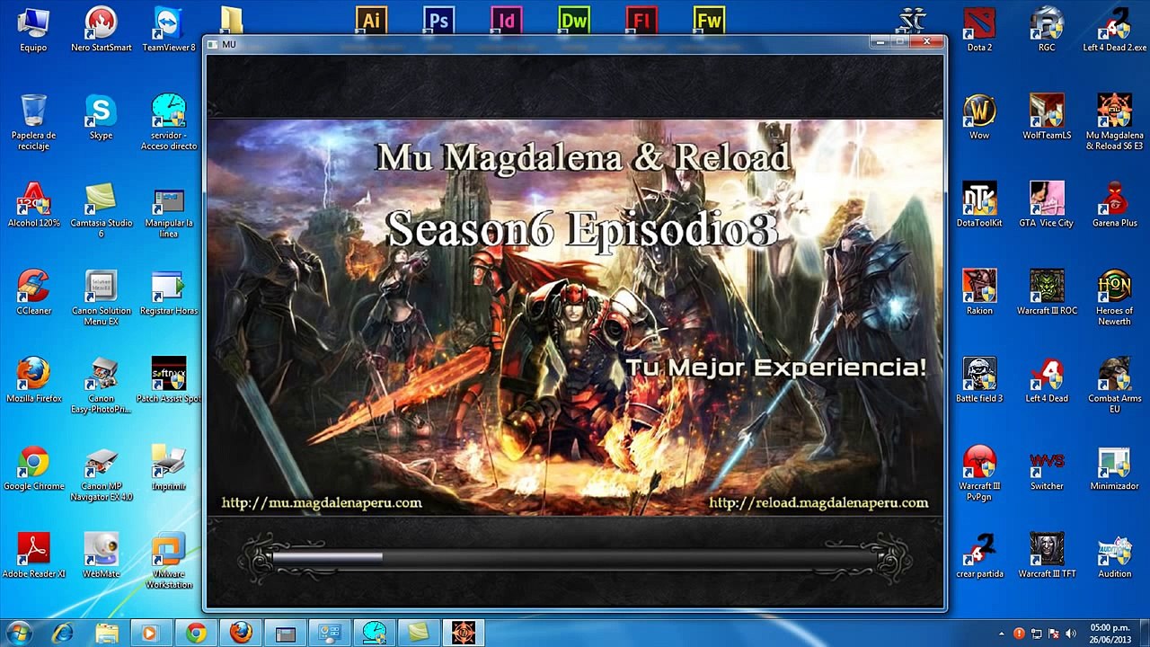Screen dimensions: 1150x647
Task: Open the Windows Start menu
Action: click(18, 633)
